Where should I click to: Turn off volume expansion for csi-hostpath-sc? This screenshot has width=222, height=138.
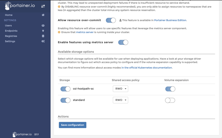pyautogui.click(x=170, y=89)
